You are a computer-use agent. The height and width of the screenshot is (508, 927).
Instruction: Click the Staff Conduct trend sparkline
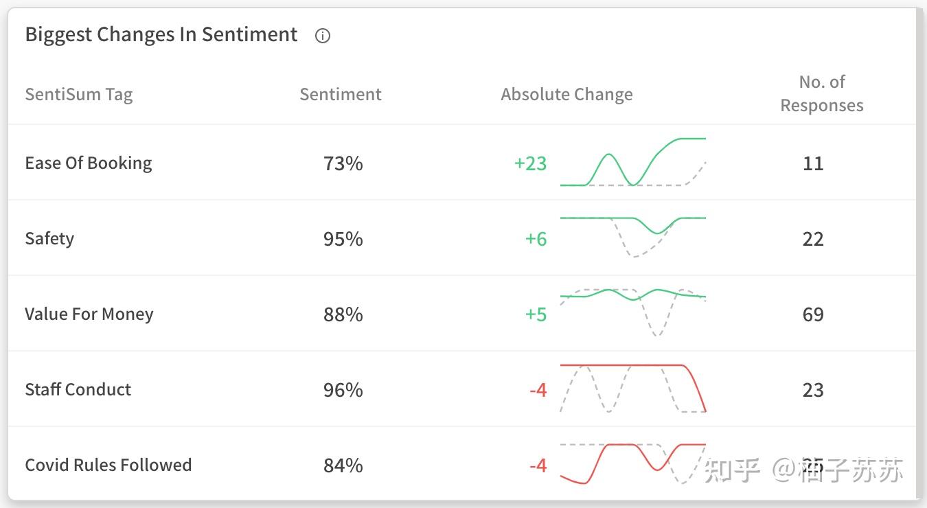(633, 388)
